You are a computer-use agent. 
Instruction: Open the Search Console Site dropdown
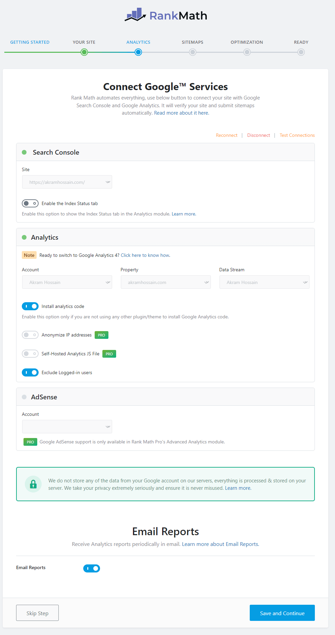click(x=67, y=182)
